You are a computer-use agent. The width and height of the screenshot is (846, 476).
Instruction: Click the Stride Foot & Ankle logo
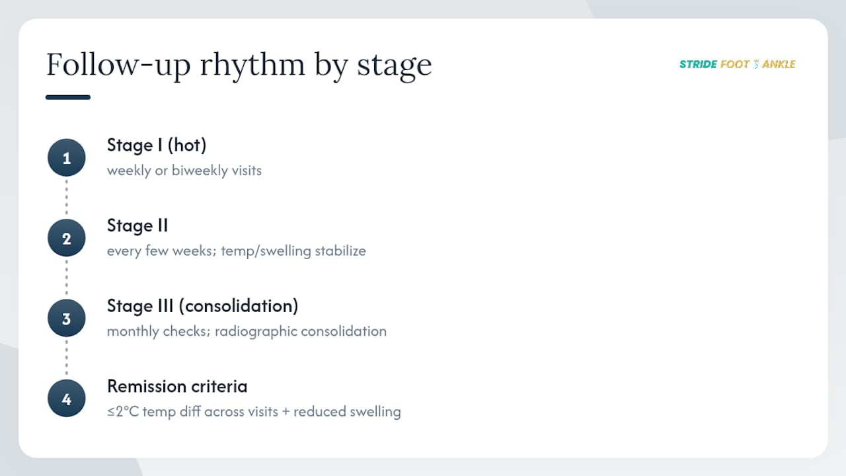[738, 64]
